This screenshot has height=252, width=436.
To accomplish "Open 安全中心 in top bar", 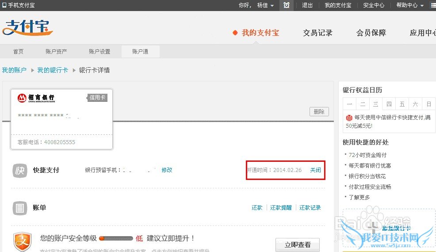I will click(374, 5).
